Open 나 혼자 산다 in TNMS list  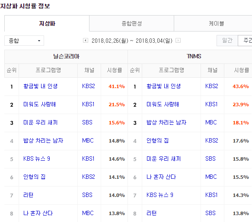[x=161, y=177]
